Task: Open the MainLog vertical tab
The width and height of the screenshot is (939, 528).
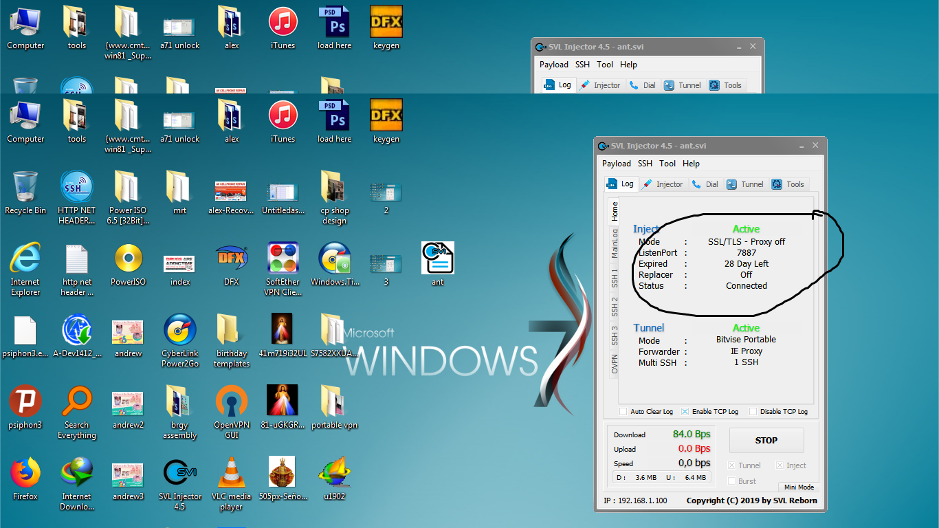Action: click(615, 243)
